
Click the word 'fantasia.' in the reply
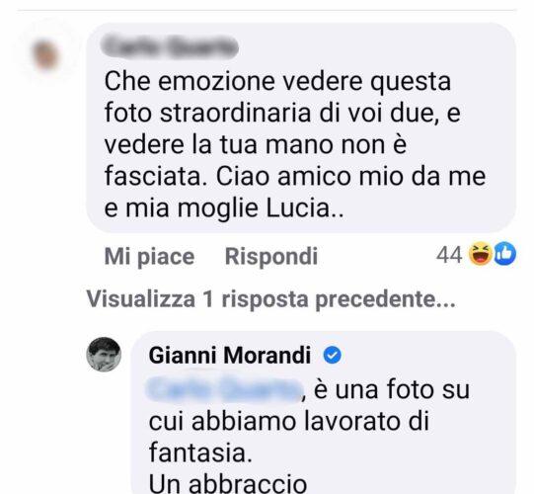(200, 453)
